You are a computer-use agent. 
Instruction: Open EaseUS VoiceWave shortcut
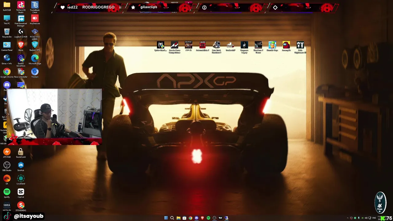(x=21, y=61)
